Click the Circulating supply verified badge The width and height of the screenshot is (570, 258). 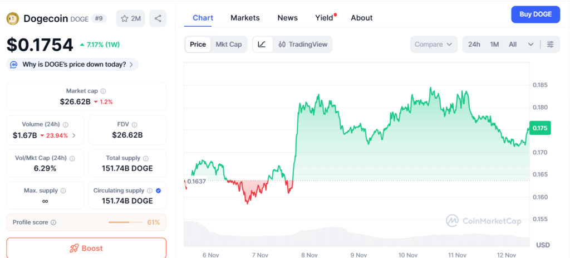click(159, 191)
